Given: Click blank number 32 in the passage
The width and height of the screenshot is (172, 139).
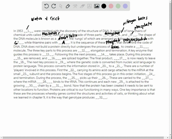Looking at the screenshot, I should 101,98.
